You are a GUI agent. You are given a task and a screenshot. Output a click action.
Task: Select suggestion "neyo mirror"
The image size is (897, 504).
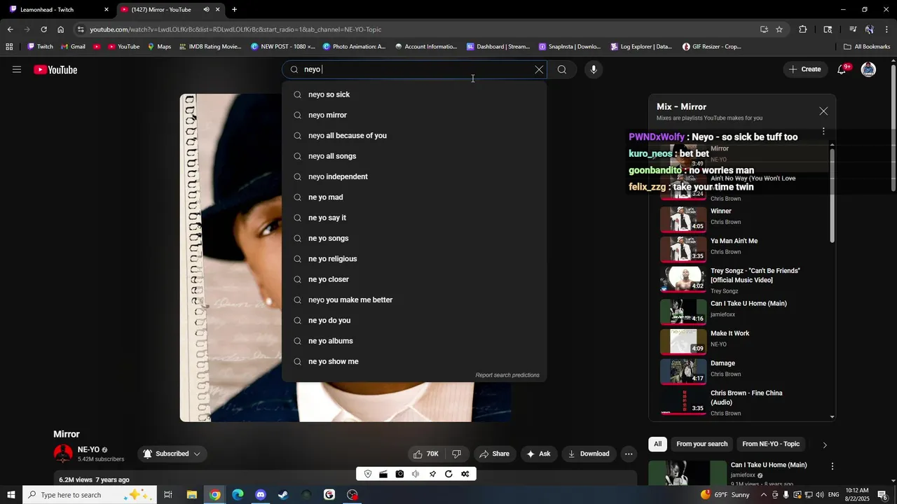tap(414, 115)
